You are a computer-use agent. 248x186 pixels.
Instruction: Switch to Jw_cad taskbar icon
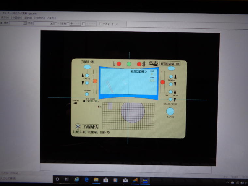coord(145,180)
